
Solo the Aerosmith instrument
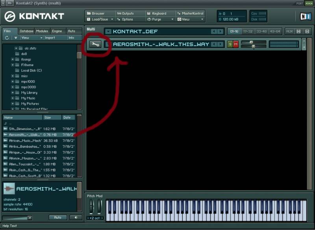click(230, 44)
